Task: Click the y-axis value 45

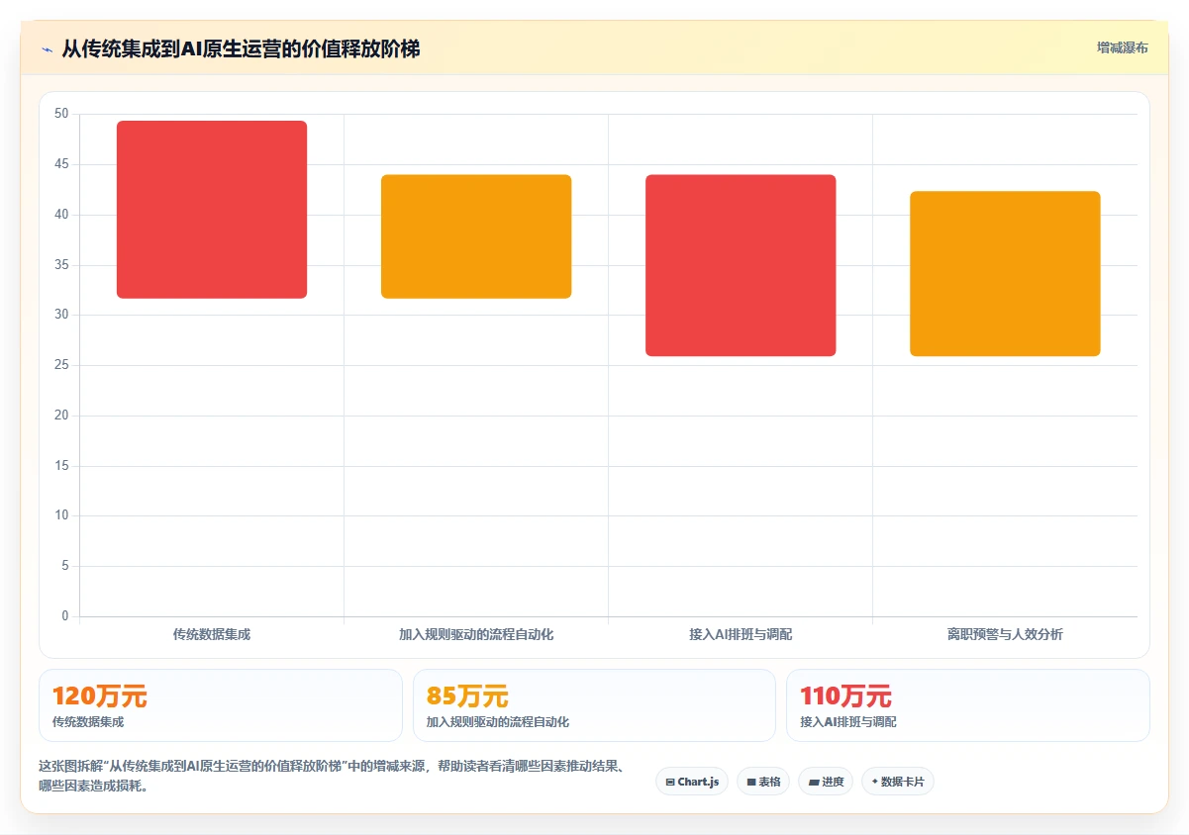Action: [x=61, y=164]
